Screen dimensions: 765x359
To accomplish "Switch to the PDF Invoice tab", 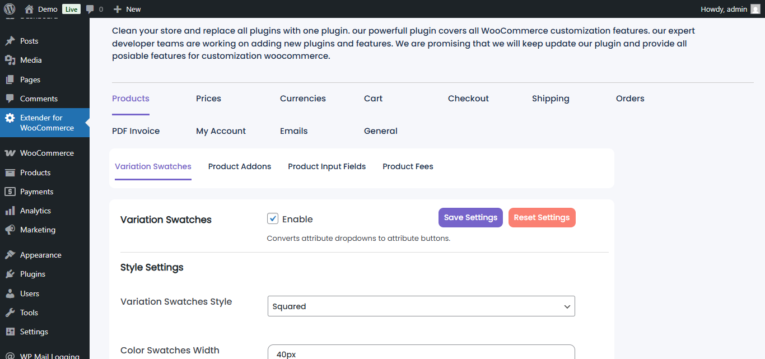I will tap(136, 131).
